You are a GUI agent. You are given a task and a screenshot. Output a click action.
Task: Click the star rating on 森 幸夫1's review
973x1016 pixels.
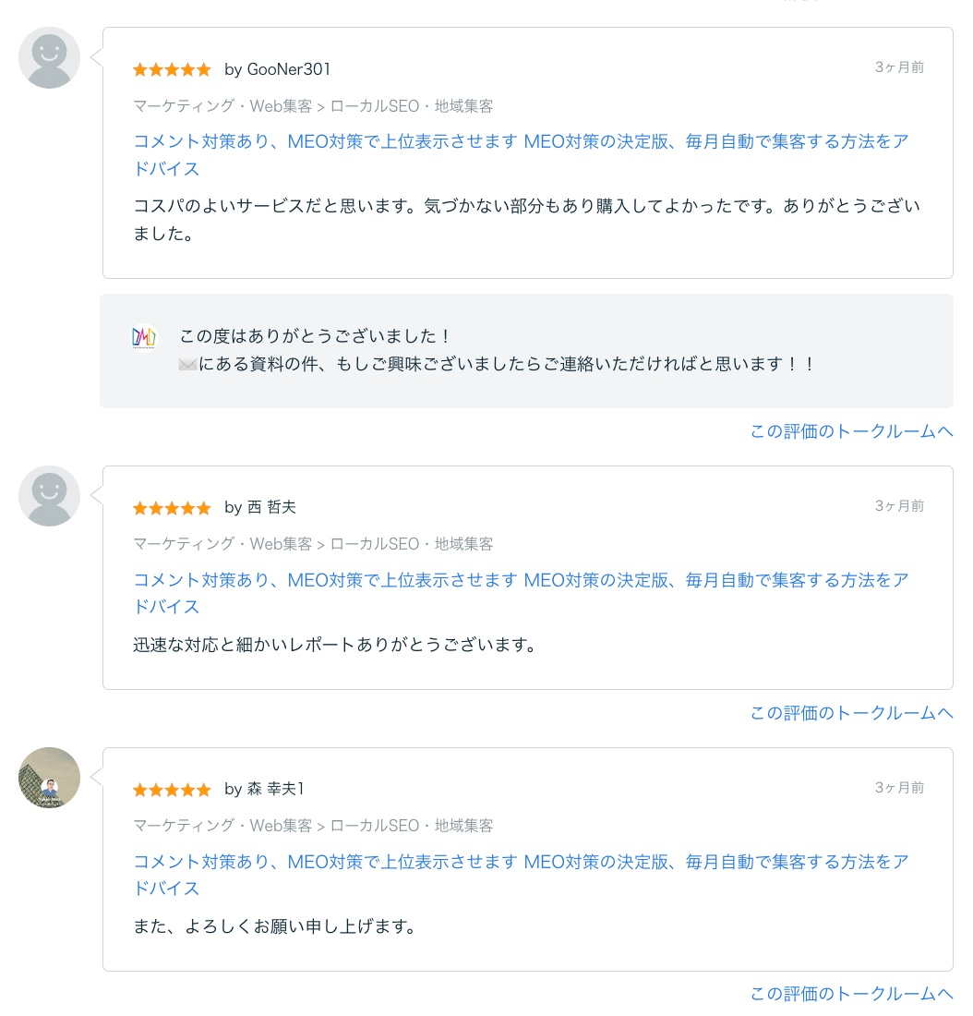172,790
